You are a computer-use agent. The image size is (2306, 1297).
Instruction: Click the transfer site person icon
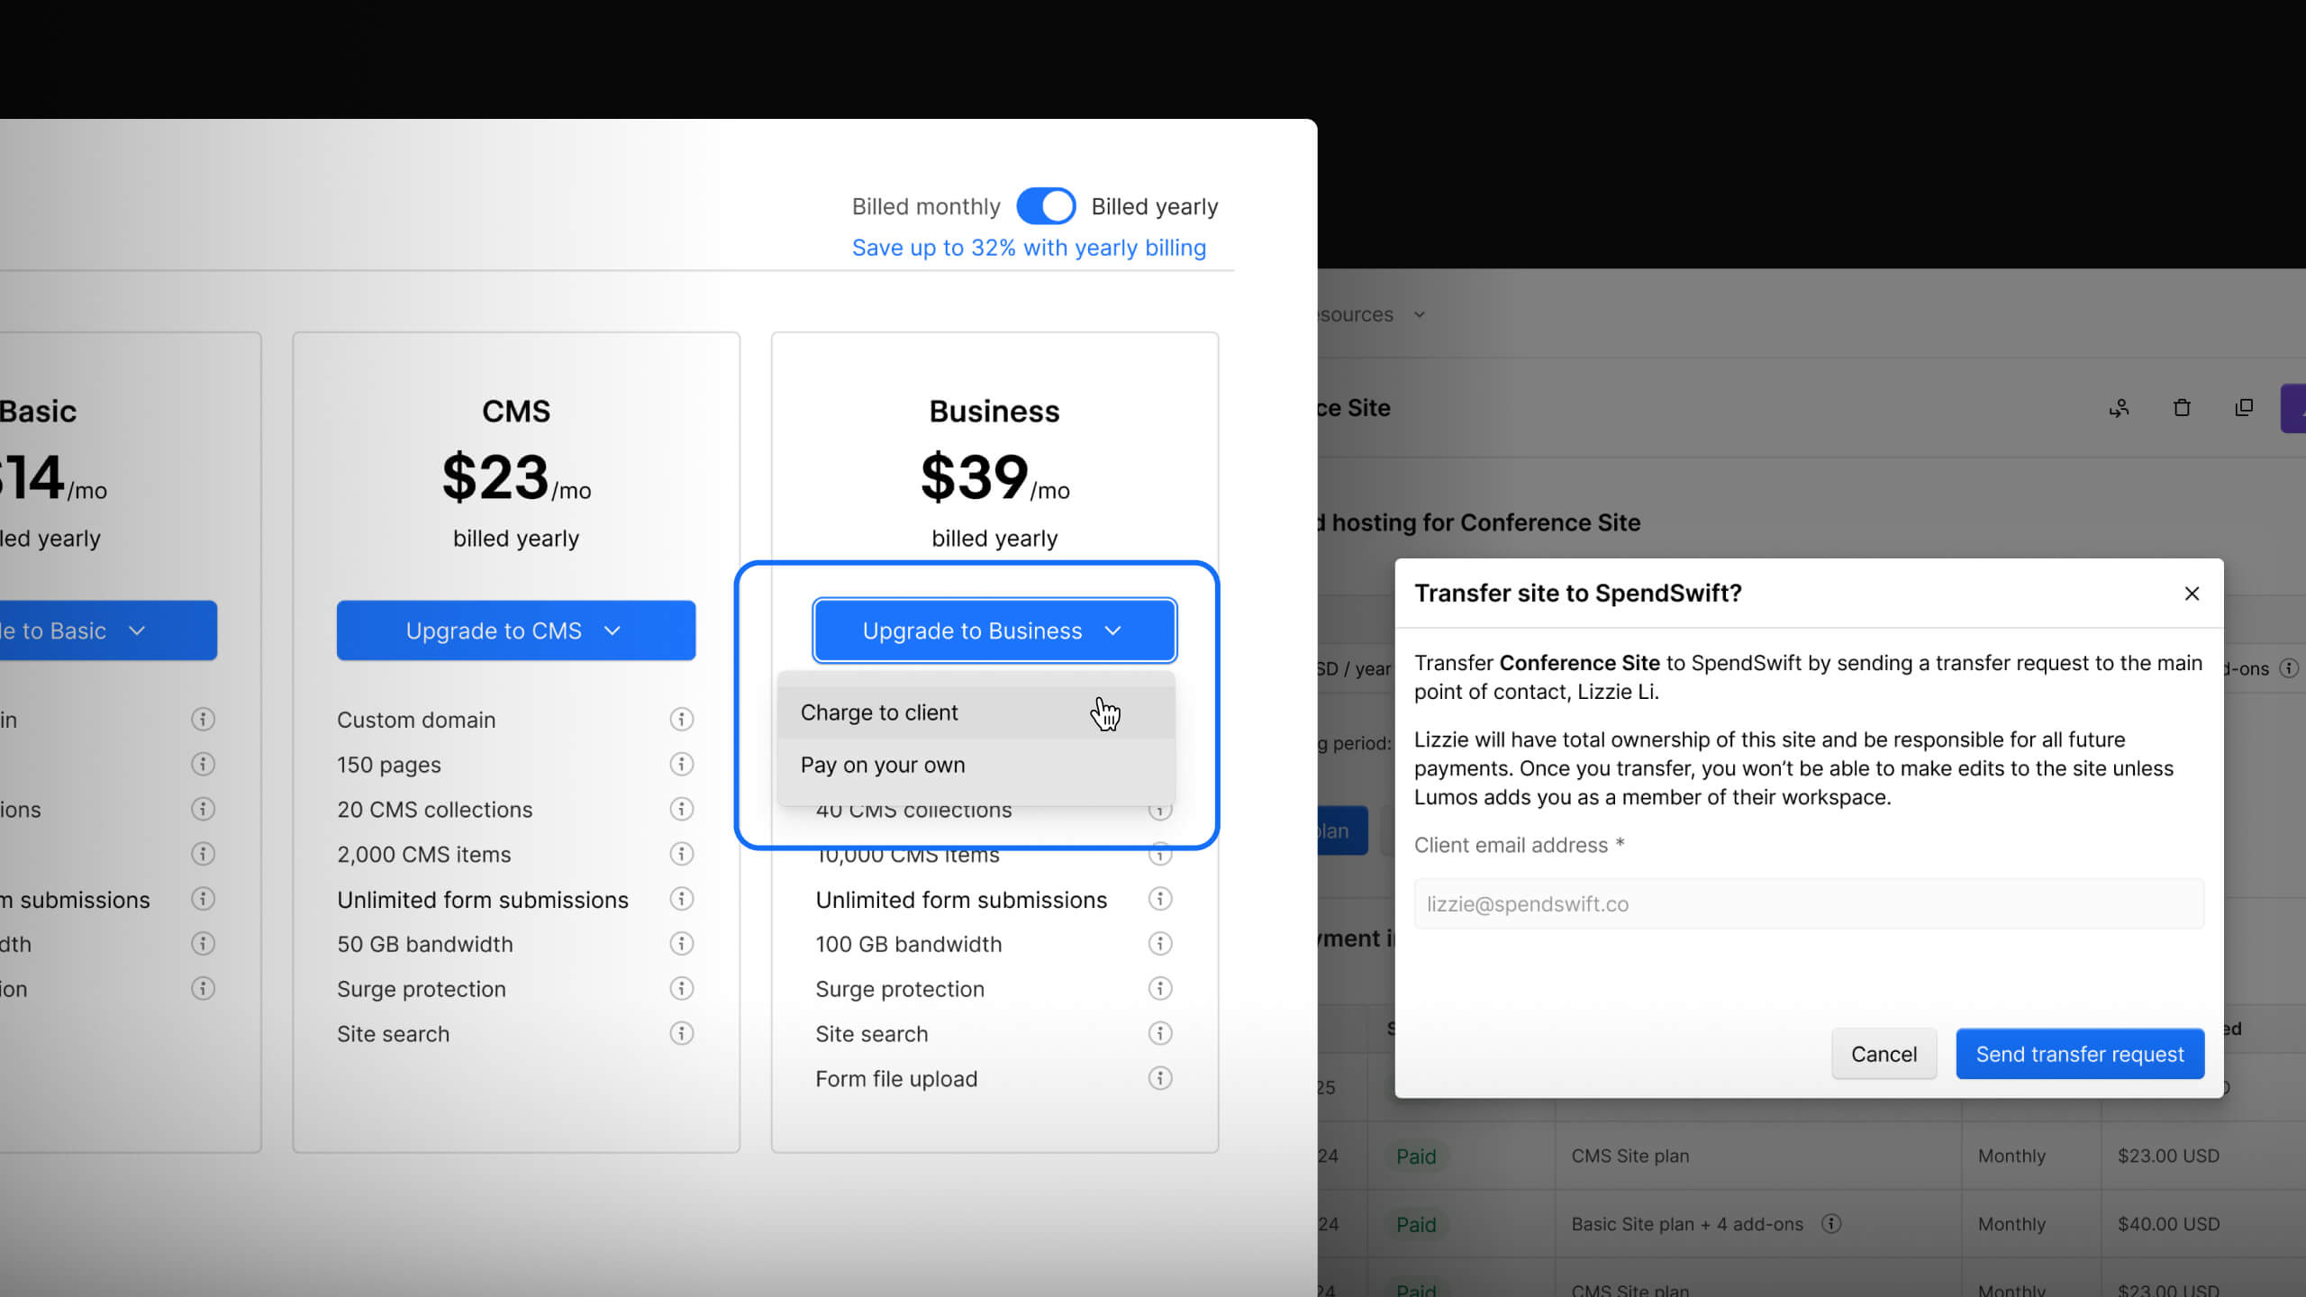coord(2119,408)
